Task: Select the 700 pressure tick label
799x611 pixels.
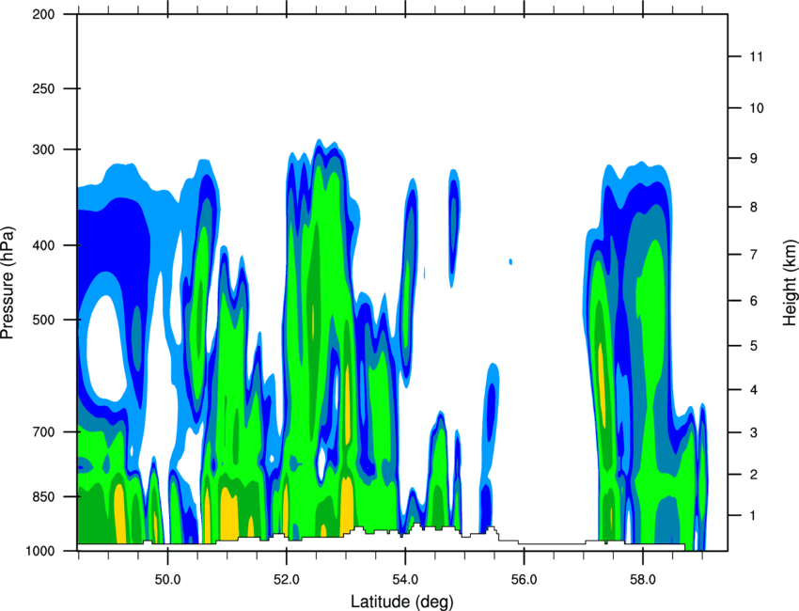Action: [43, 432]
